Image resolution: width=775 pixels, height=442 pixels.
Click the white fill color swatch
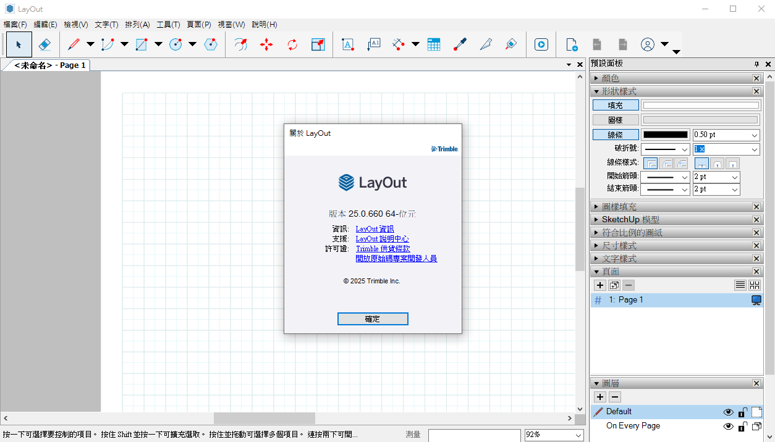pos(701,105)
